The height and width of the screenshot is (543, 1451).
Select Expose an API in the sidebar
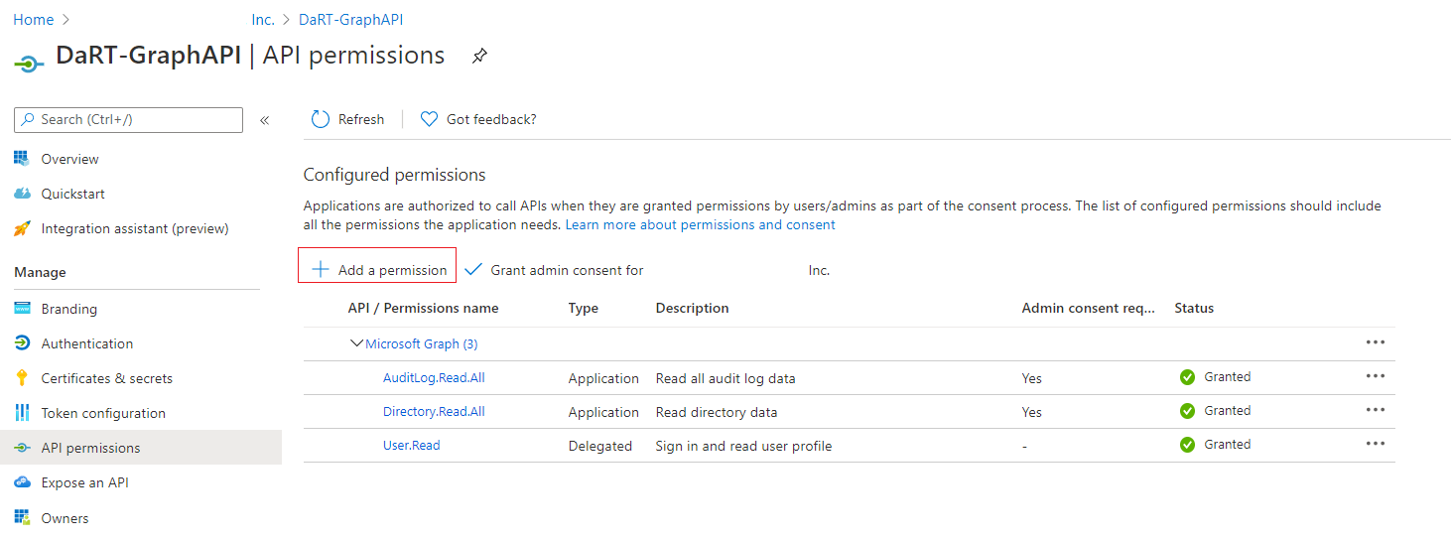tap(84, 482)
